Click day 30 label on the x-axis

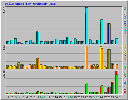pyautogui.click(x=116, y=97)
